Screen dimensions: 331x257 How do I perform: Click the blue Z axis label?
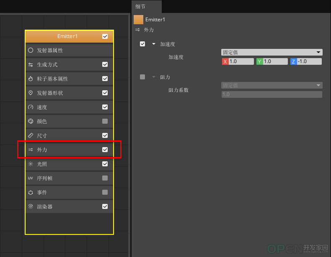click(x=293, y=61)
